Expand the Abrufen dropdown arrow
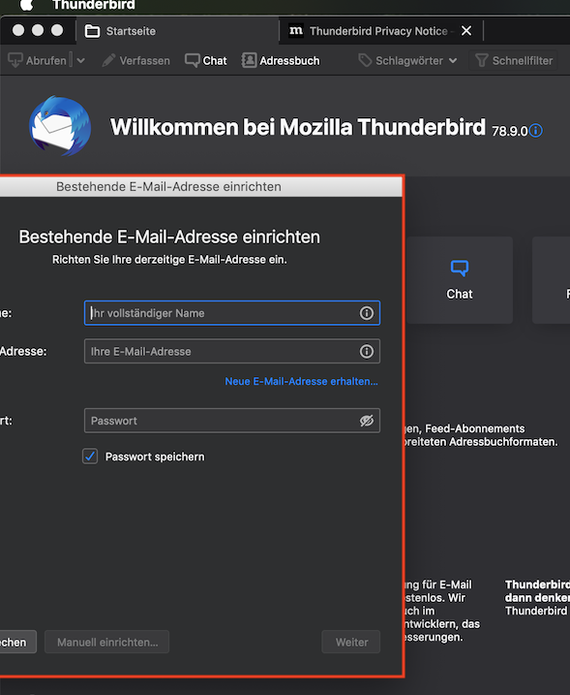This screenshot has height=695, width=570. (x=80, y=60)
